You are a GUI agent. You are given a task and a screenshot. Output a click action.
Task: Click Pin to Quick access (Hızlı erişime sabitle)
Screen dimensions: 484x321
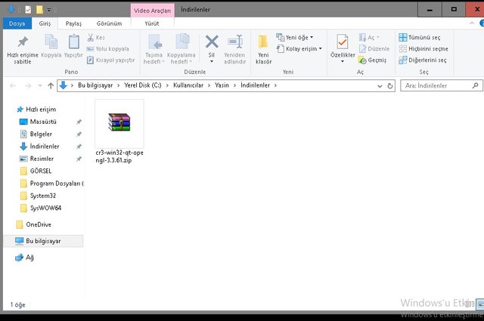coord(23,51)
